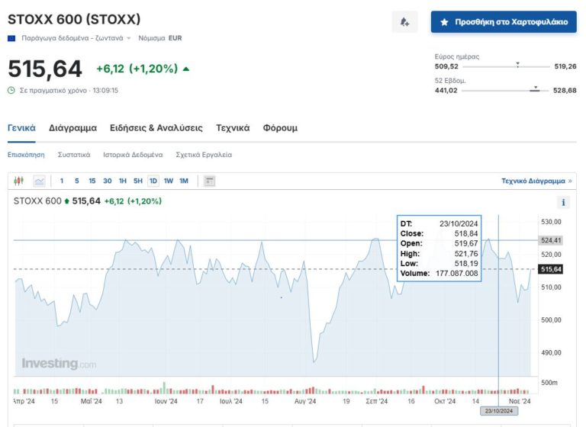
Task: Select the 1D chart interval
Action: 153,181
